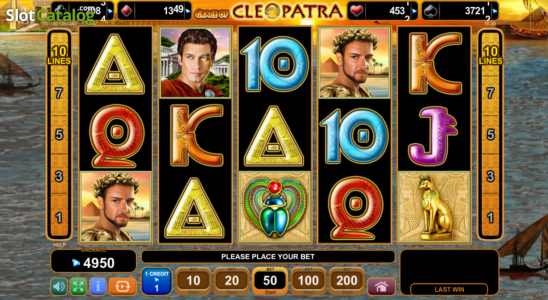The image size is (548, 300).
Task: Mute the game sound speaker icon
Action: tap(59, 287)
